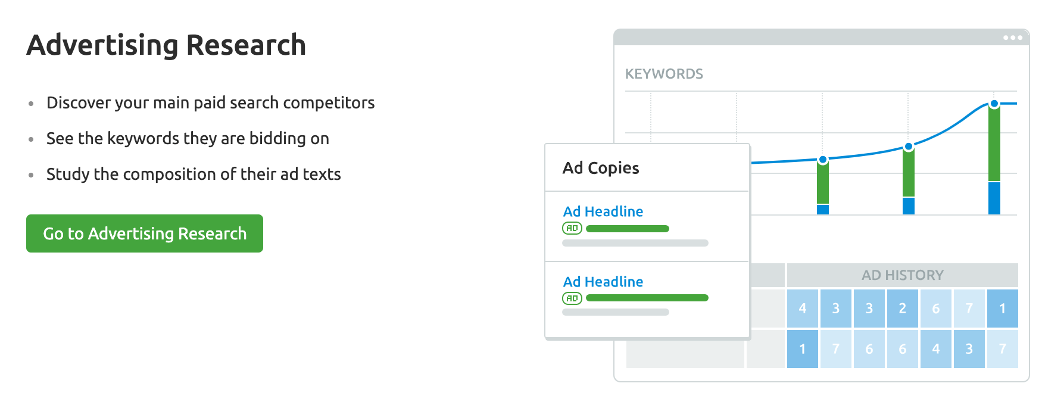Click the short green bar under first headline
The image size is (1042, 405).
coord(628,229)
